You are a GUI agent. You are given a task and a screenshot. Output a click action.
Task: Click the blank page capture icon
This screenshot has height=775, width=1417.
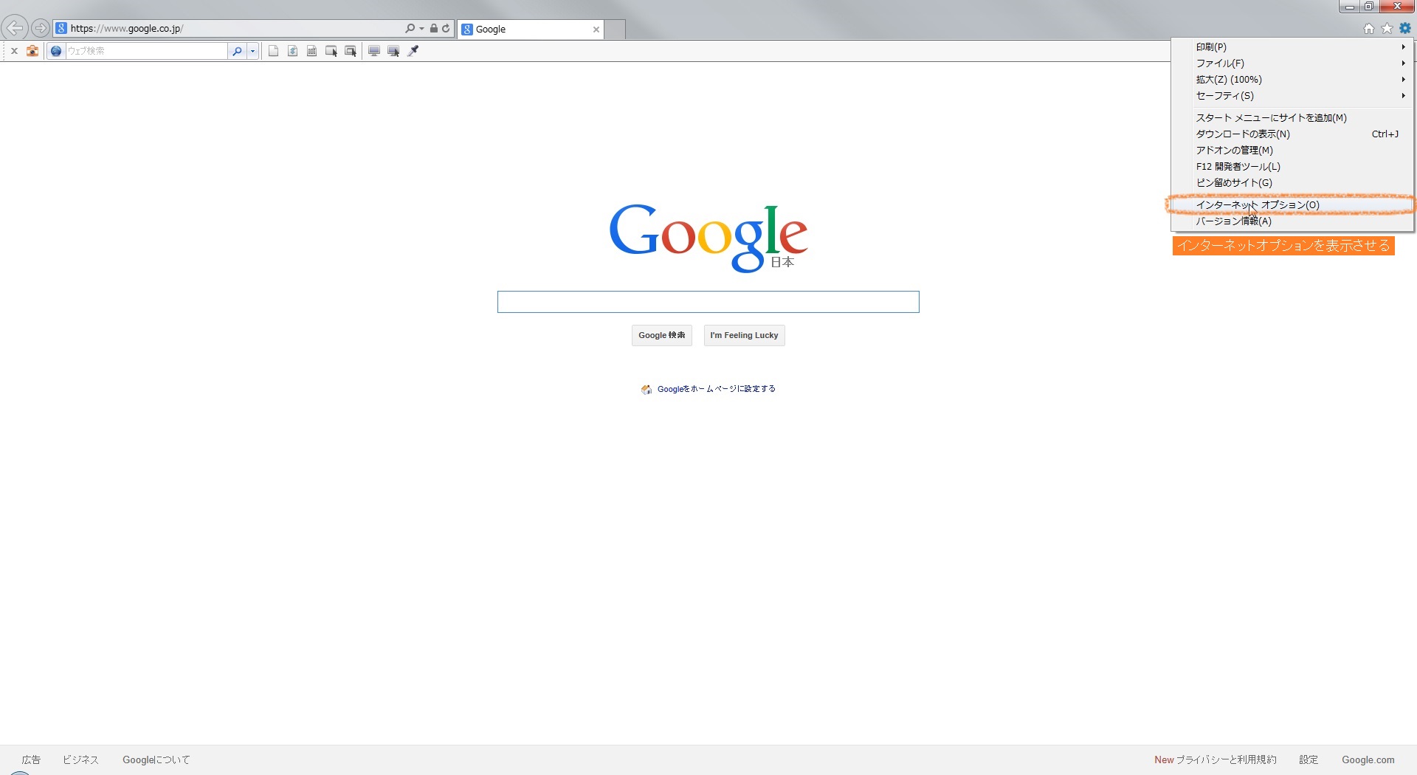[273, 51]
